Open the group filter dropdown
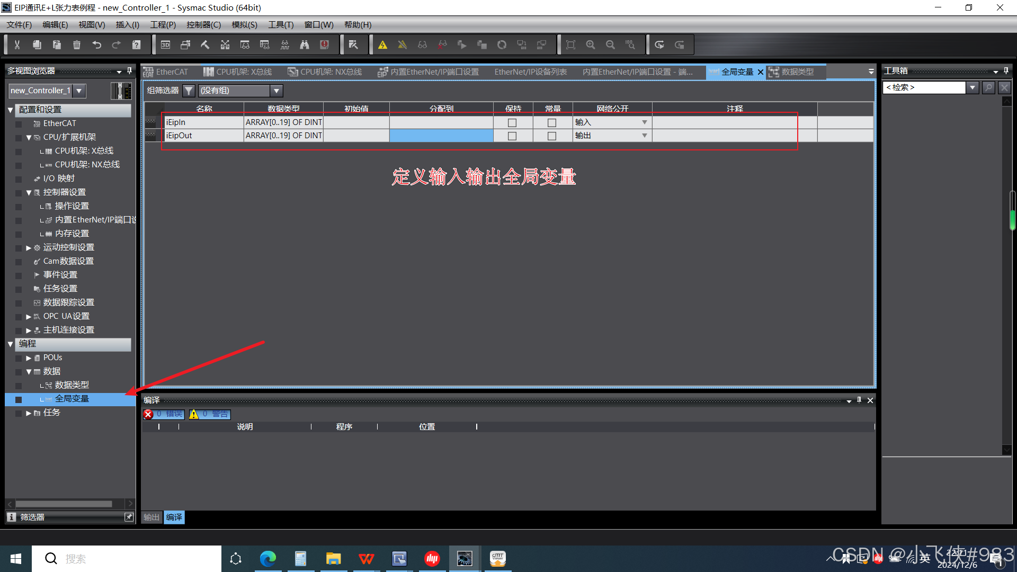Image resolution: width=1017 pixels, height=572 pixels. (276, 91)
